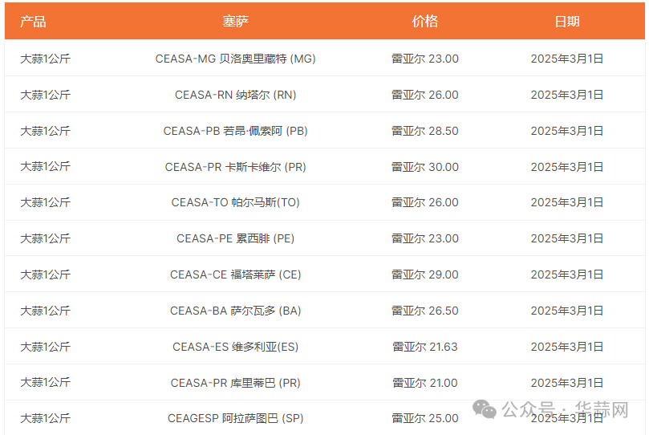Viewport: 649px width, 435px height.
Task: Click the price 雷亚尔 30.00
Action: pos(424,167)
